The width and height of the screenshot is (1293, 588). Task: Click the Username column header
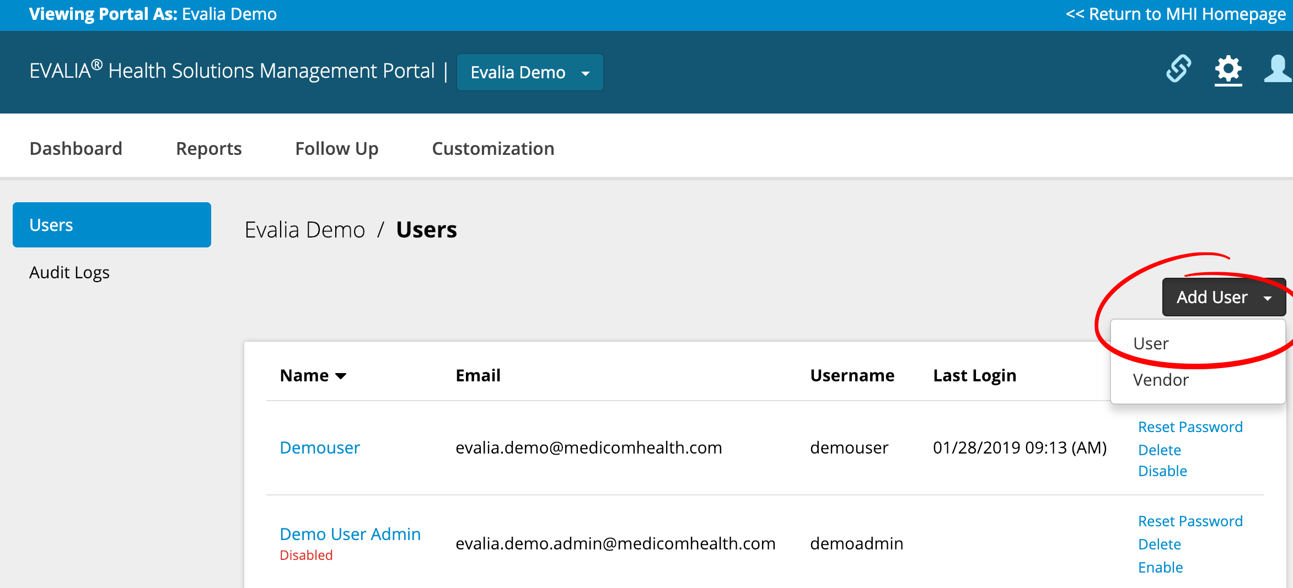(852, 375)
